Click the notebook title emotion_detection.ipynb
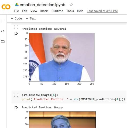This screenshot has height=128, width=127. tap(43, 5)
